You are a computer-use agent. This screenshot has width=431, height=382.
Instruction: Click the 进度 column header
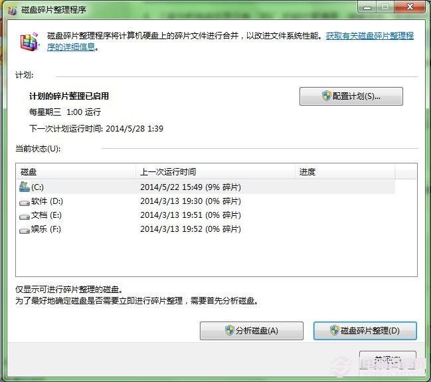coord(345,172)
